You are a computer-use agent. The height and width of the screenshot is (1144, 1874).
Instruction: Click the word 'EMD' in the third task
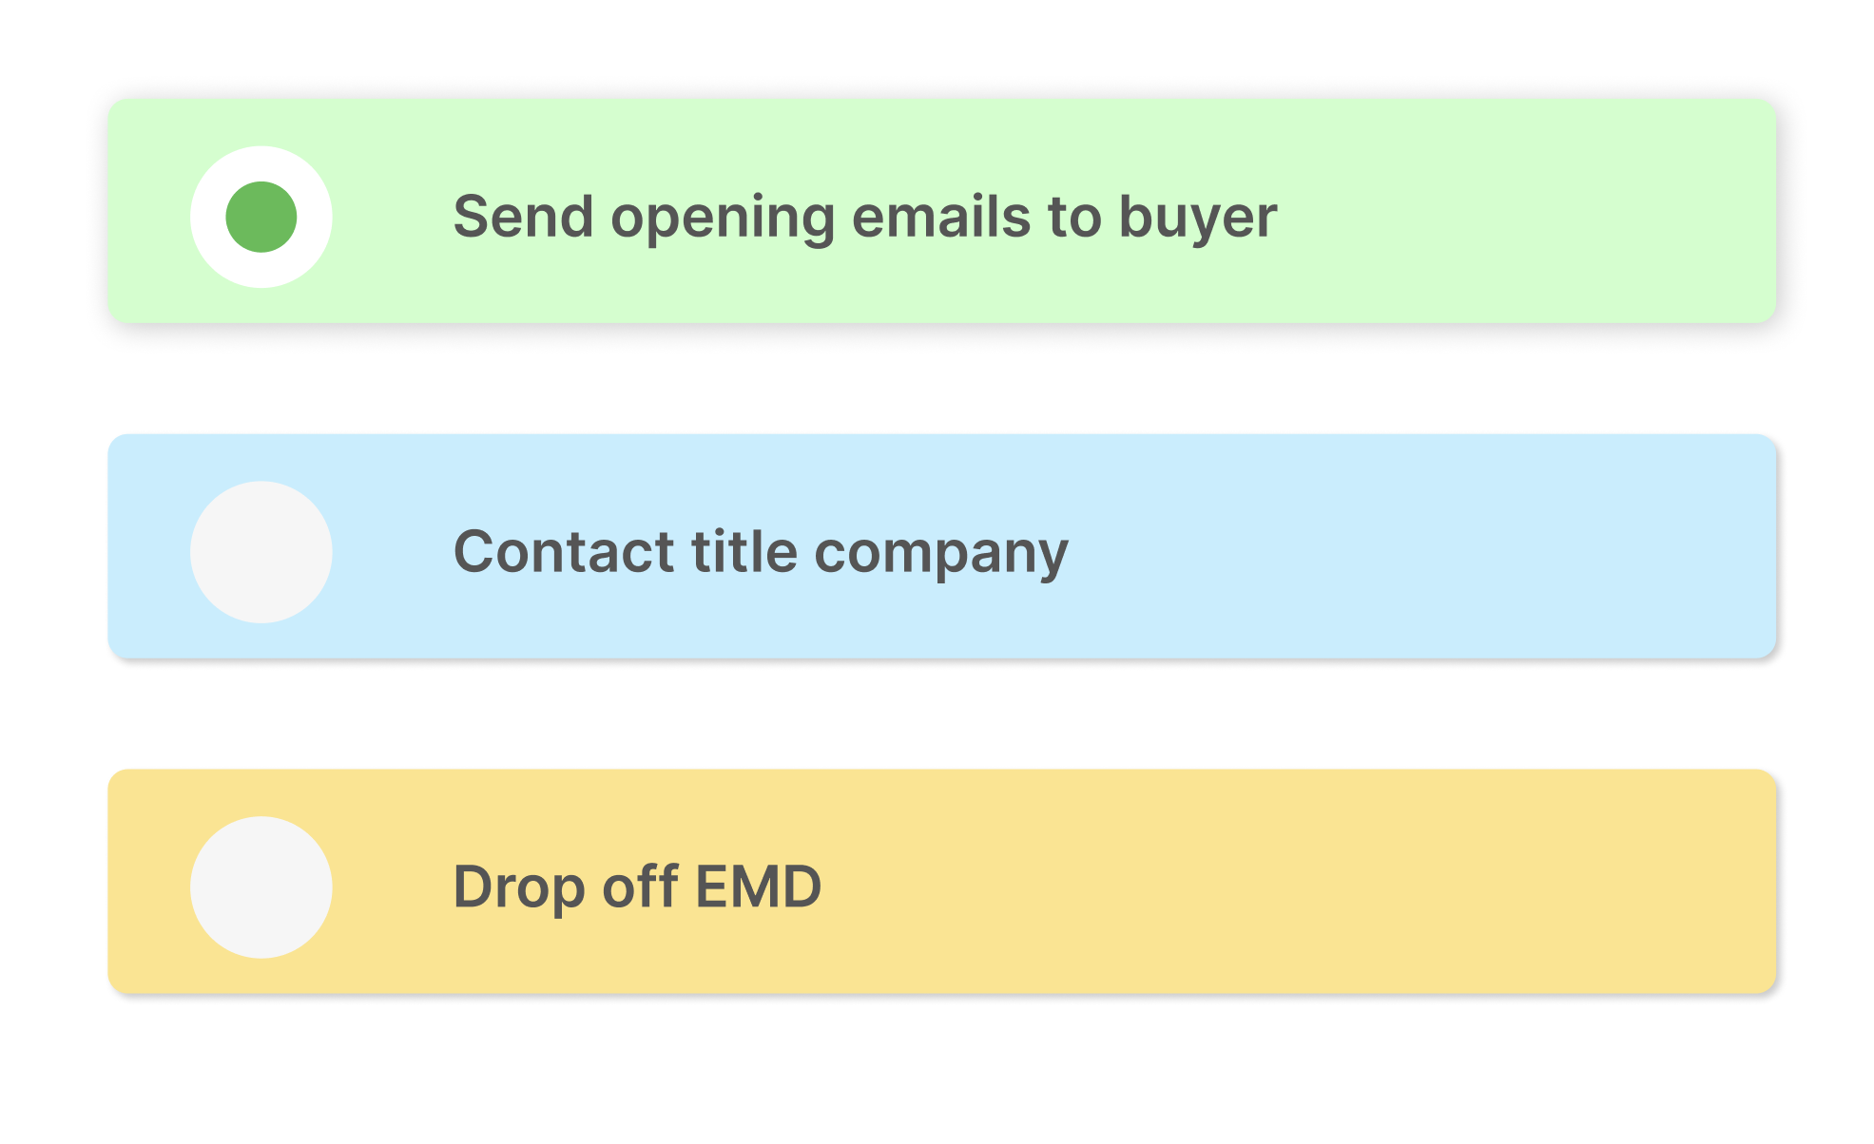(758, 887)
